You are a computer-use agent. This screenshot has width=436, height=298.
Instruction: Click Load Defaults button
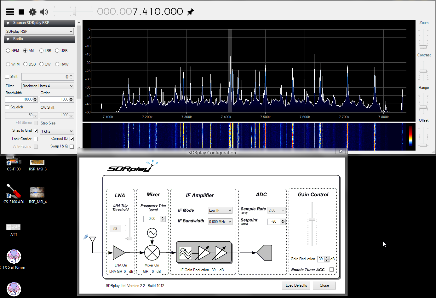[x=296, y=285]
